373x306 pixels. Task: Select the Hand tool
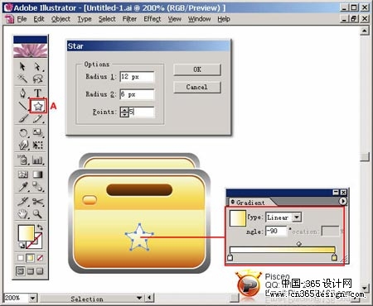(x=23, y=213)
